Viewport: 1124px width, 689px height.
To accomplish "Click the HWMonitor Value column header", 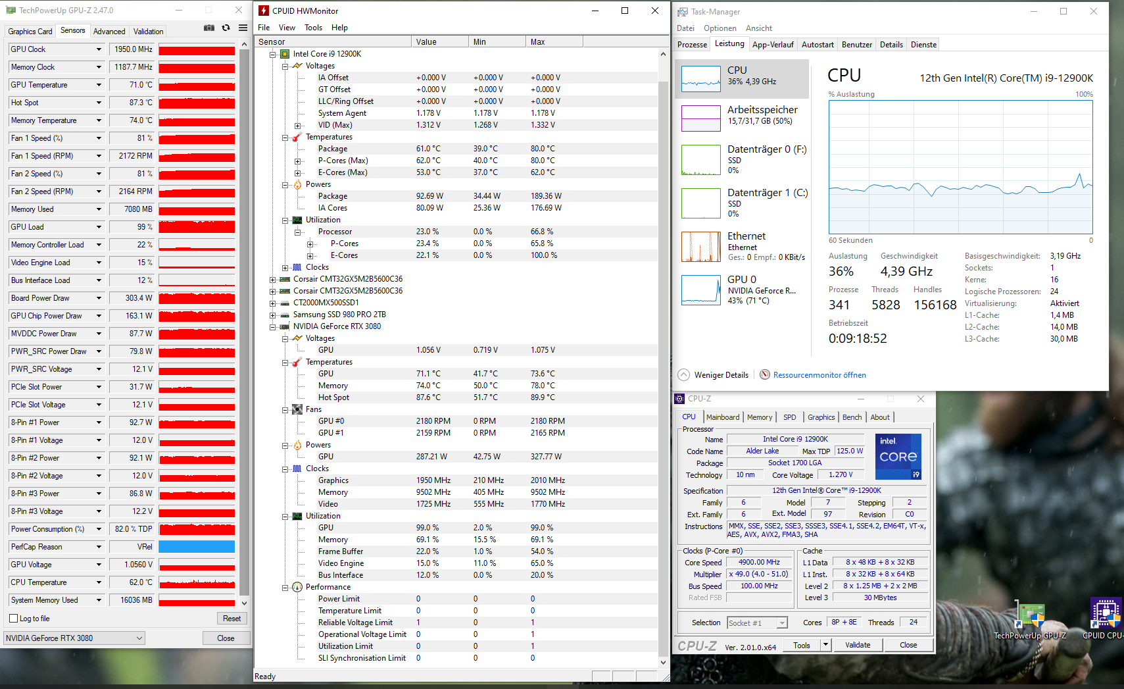I will click(x=440, y=42).
